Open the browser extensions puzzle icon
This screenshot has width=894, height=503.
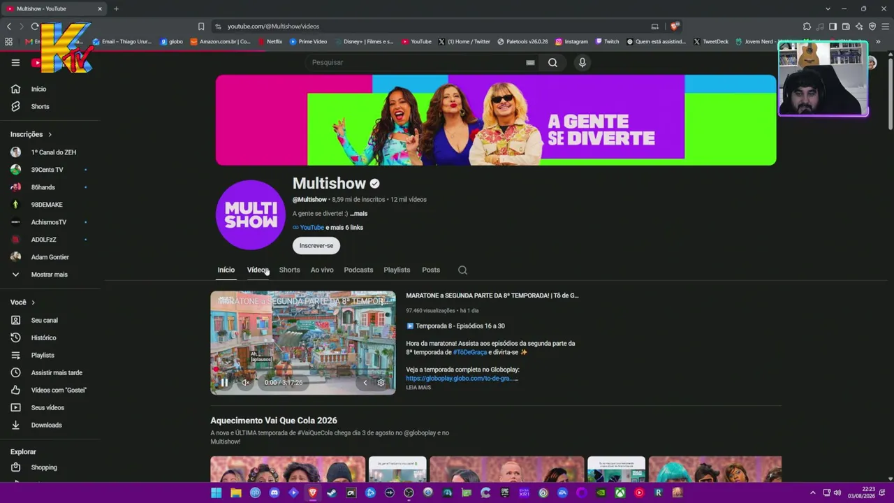(x=807, y=27)
